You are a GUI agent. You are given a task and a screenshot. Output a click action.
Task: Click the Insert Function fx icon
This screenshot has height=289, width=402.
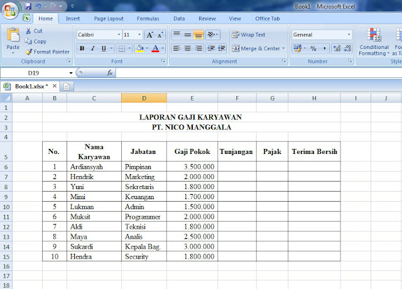pyautogui.click(x=110, y=73)
